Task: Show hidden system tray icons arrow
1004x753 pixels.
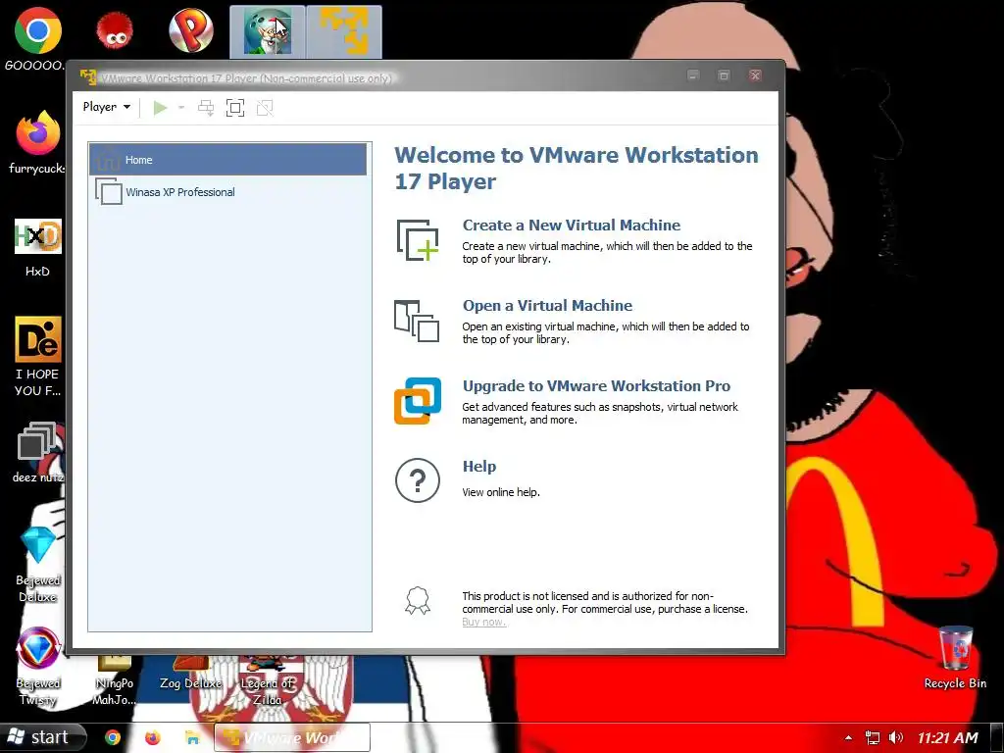Action: (848, 737)
